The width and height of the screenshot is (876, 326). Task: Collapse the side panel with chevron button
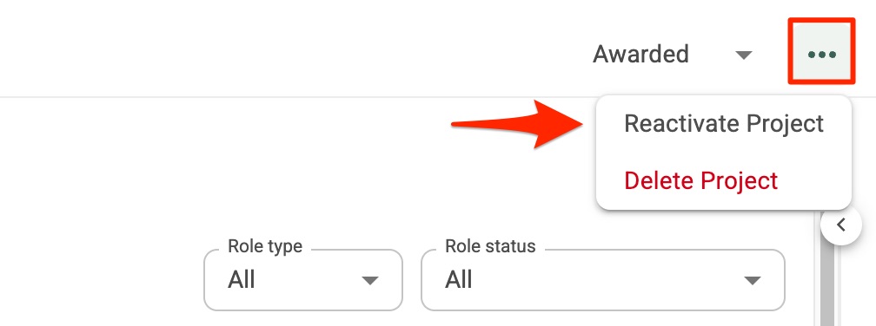click(841, 225)
